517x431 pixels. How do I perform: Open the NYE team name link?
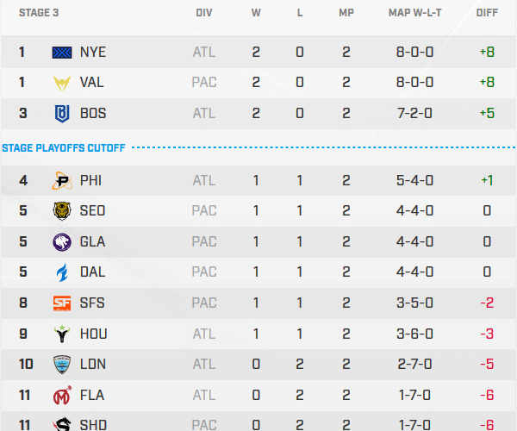(x=92, y=53)
